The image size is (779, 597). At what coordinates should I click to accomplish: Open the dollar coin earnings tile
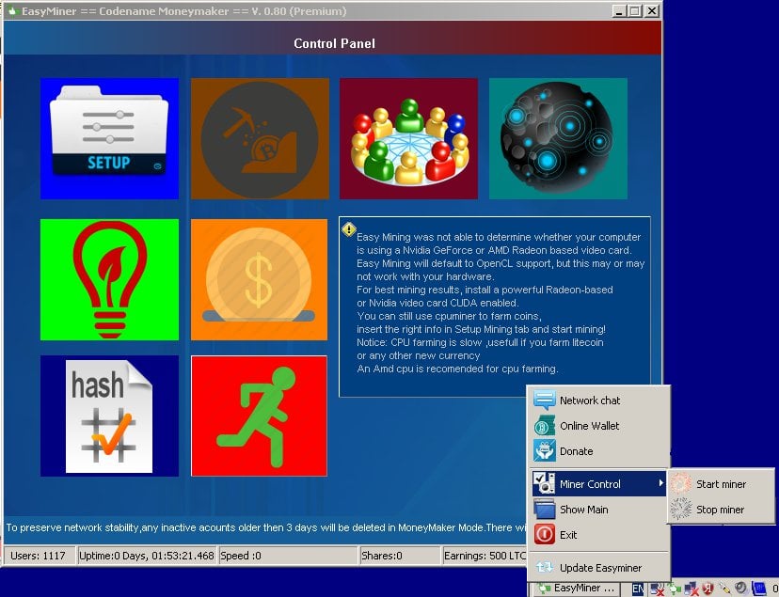point(260,279)
